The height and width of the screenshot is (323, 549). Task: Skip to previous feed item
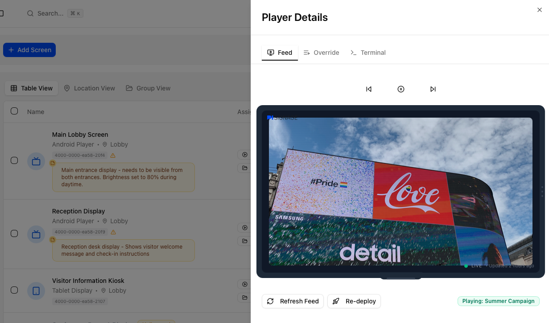point(369,89)
